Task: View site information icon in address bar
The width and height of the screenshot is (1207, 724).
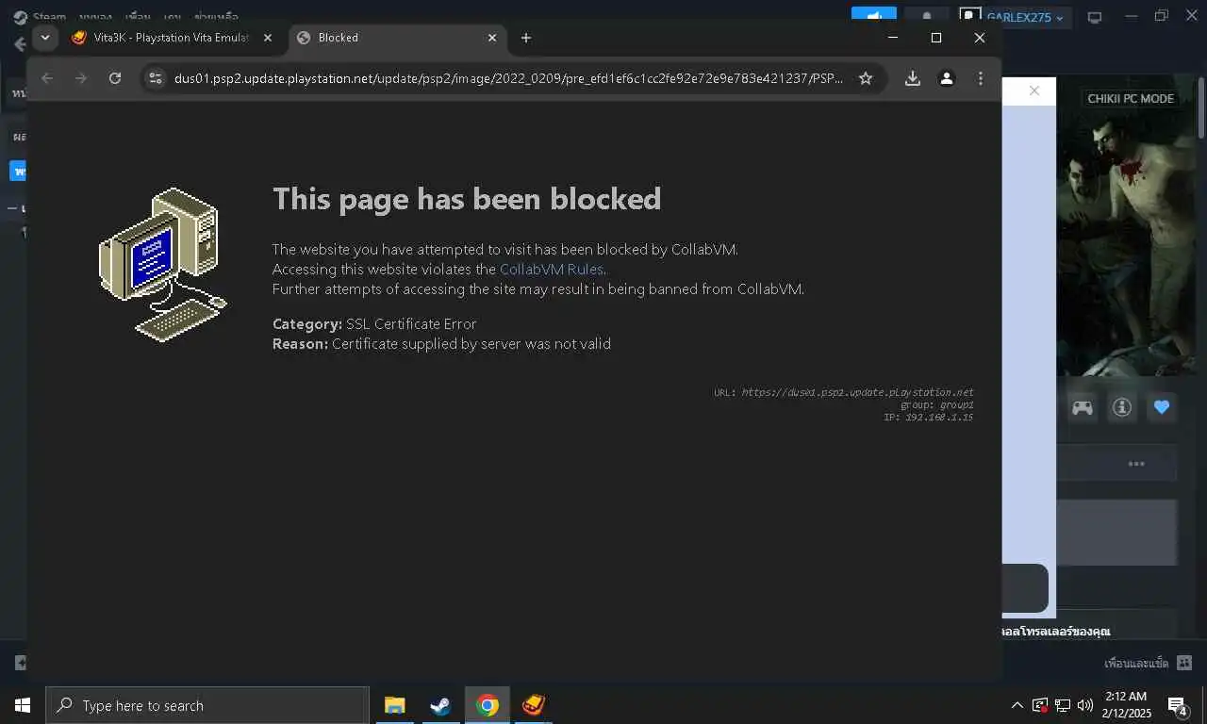Action: click(x=157, y=78)
